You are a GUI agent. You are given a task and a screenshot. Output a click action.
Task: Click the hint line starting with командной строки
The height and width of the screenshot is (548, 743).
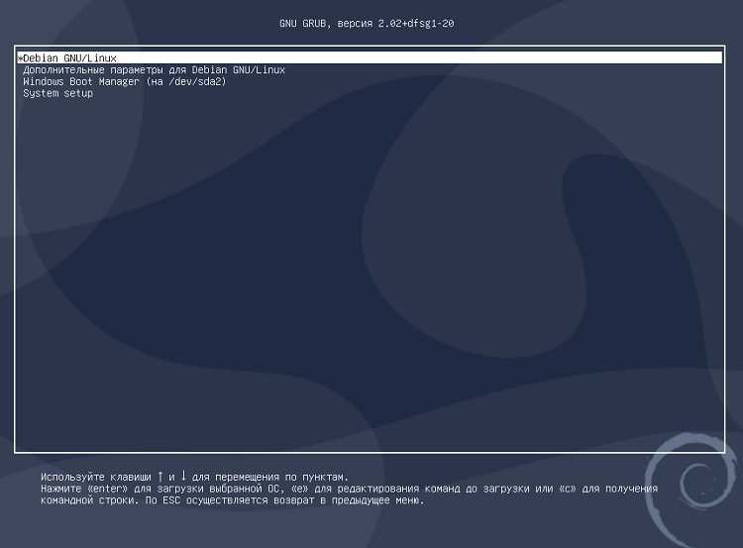tap(232, 500)
